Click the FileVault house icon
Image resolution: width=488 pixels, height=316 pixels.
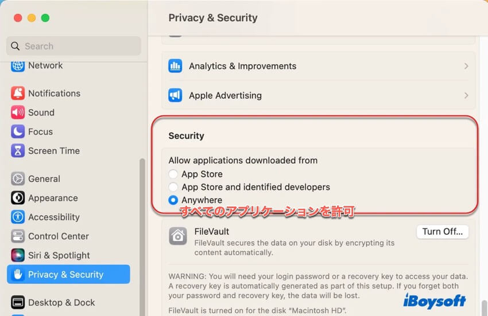click(178, 236)
